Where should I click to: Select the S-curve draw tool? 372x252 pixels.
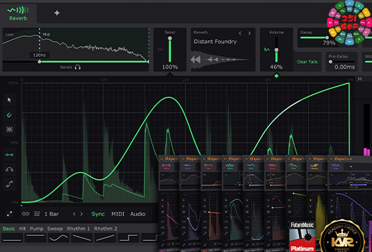point(9,184)
